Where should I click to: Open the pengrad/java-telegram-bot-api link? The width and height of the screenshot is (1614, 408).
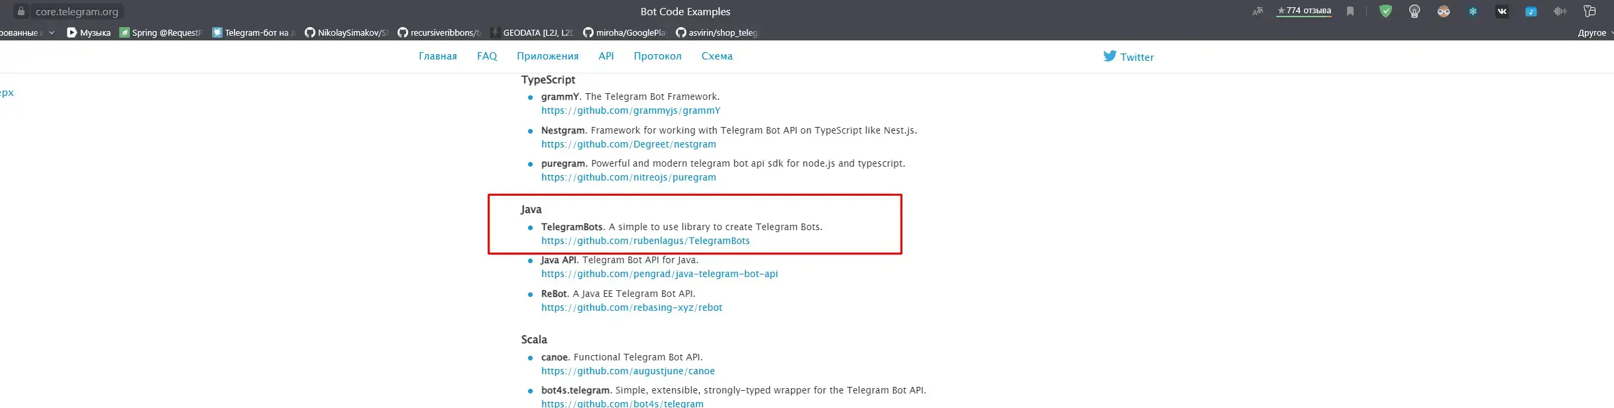659,274
